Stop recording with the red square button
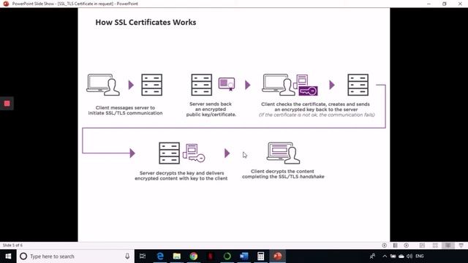 coord(7,104)
